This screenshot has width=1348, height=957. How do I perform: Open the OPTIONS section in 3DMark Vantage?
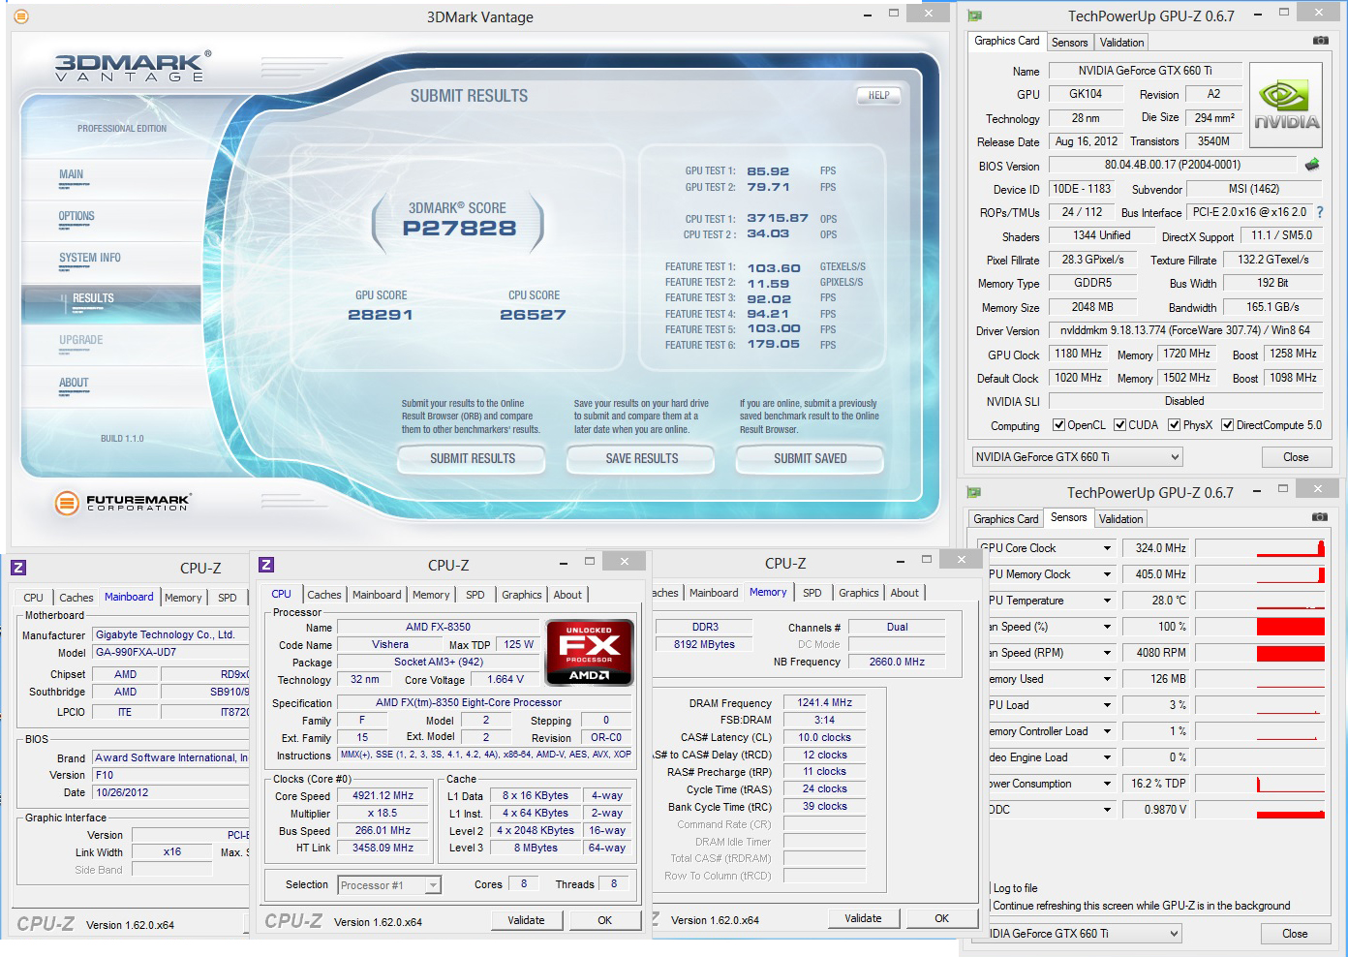[77, 217]
